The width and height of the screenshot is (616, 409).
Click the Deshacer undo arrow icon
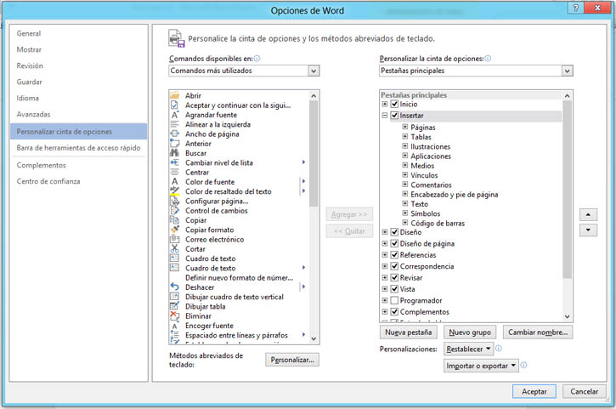175,287
